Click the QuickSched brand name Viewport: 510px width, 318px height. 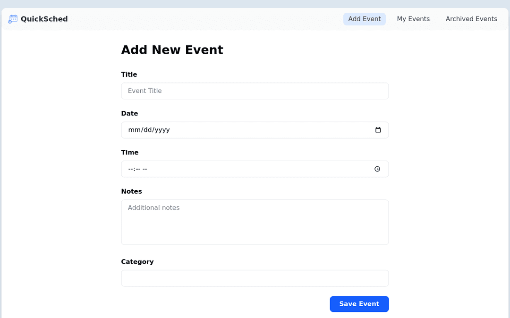tap(44, 19)
